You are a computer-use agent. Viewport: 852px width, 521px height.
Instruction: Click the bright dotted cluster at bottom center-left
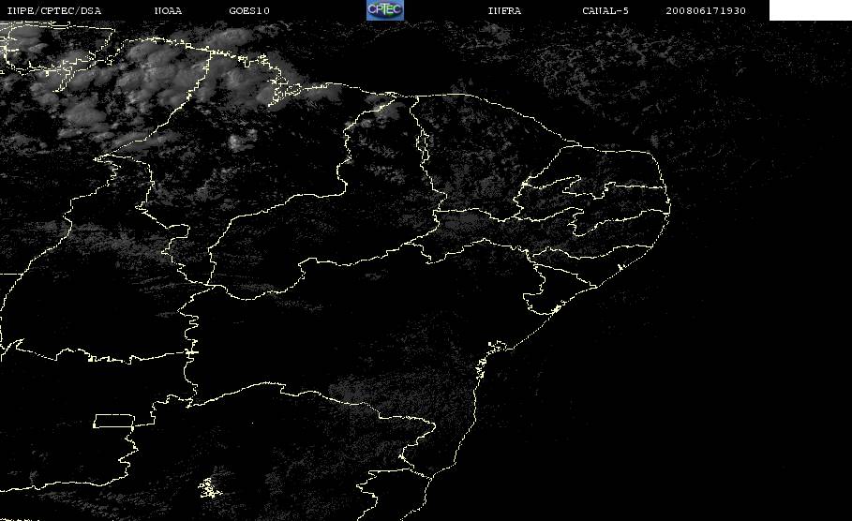pos(209,488)
